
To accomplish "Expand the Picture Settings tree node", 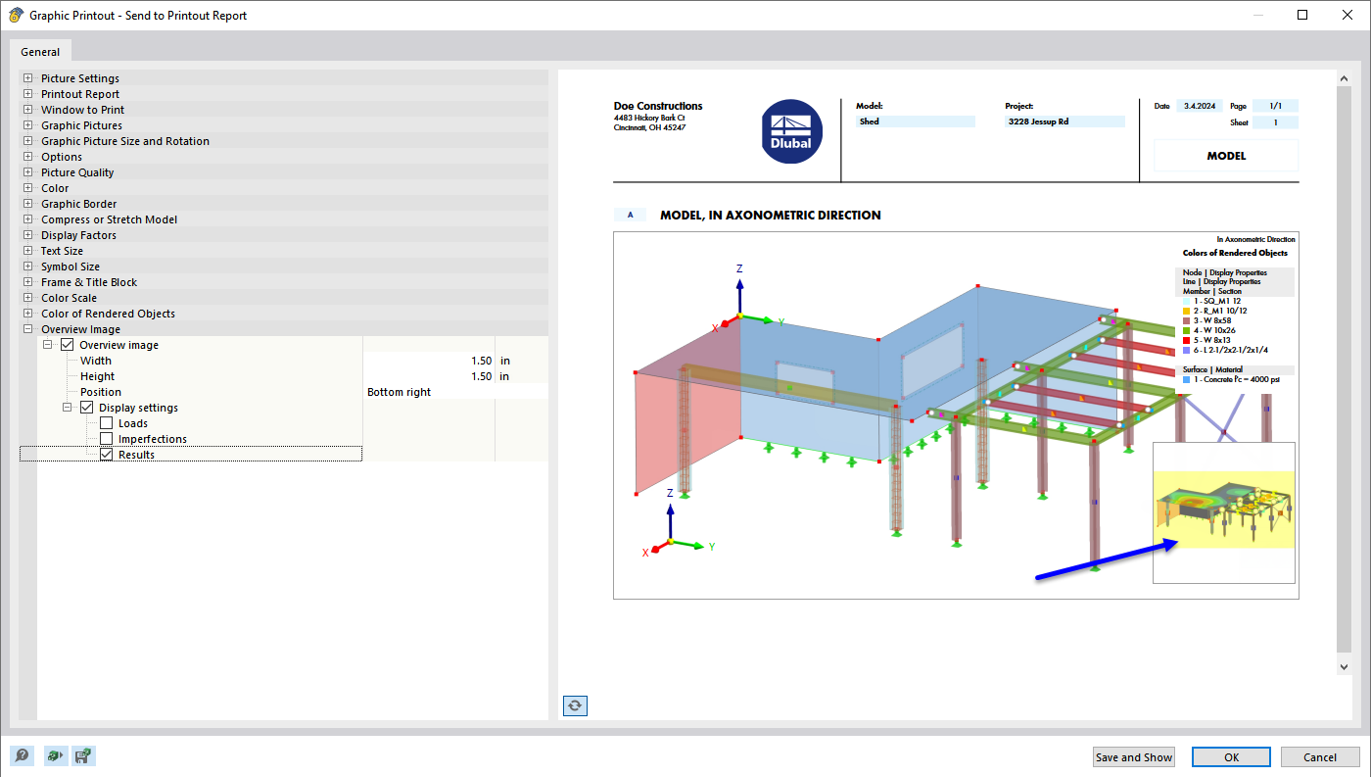I will (x=26, y=77).
